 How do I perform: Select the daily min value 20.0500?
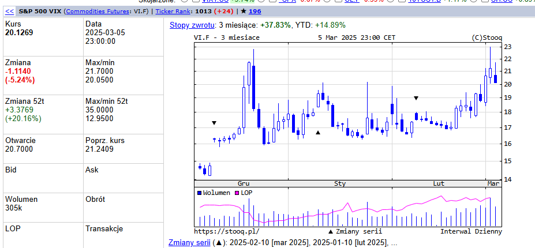[99, 80]
